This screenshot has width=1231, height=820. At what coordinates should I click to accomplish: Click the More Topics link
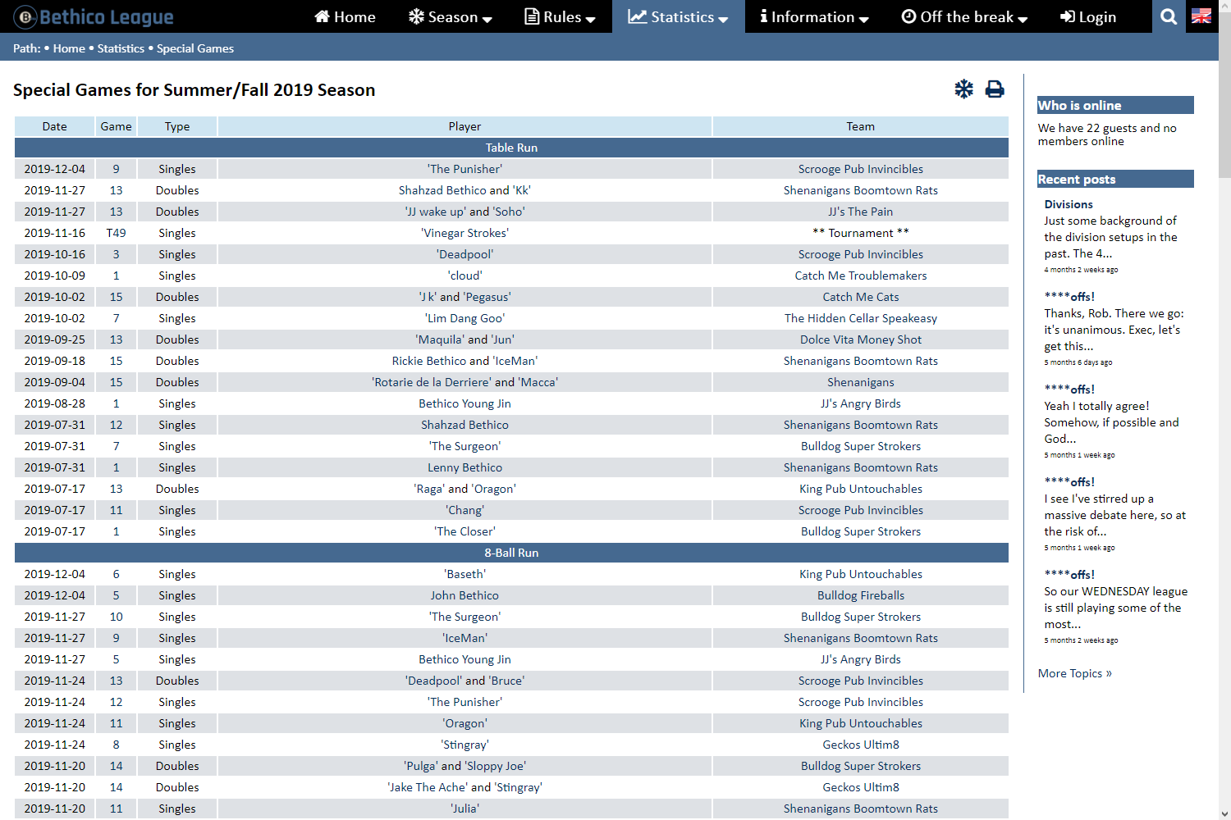1074,673
